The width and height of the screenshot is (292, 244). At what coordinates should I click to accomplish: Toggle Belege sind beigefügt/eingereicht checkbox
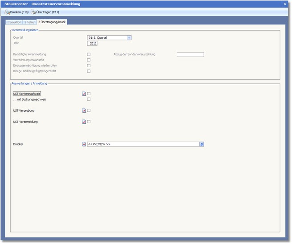click(89, 71)
